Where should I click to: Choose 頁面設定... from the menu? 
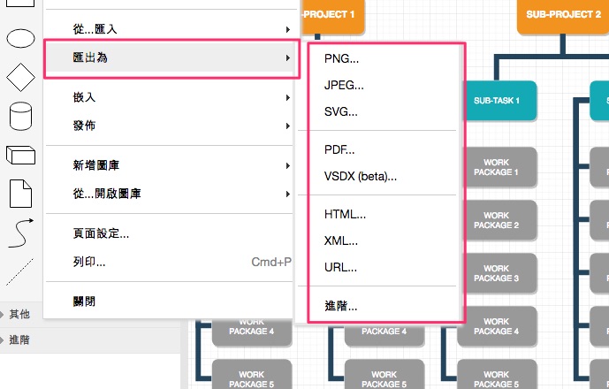(x=169, y=233)
